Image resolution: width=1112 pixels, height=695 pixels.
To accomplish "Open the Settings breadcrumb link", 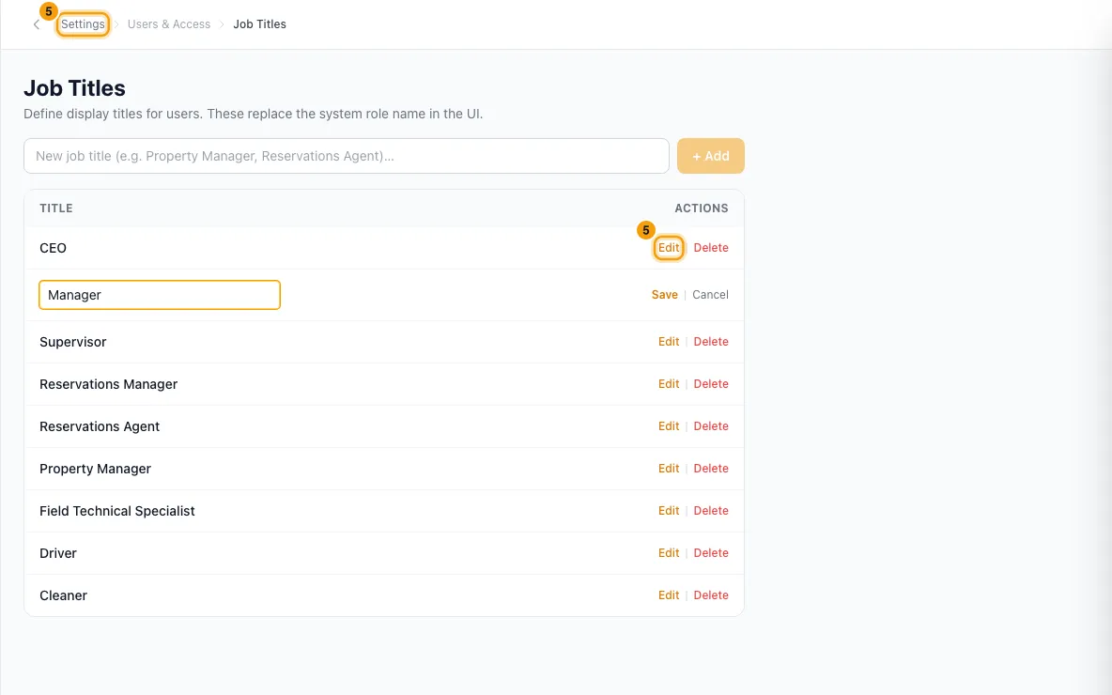I will (x=83, y=24).
